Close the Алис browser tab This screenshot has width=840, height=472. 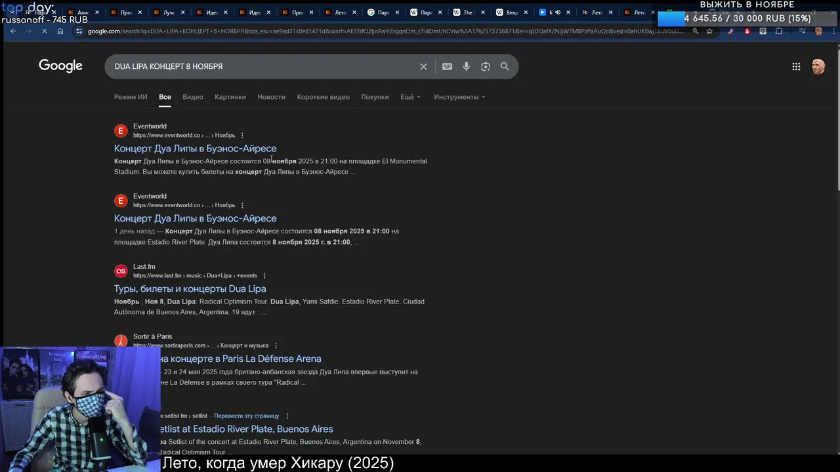pos(96,12)
